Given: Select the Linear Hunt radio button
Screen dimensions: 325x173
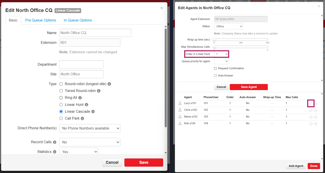Looking at the screenshot, I should point(61,105).
